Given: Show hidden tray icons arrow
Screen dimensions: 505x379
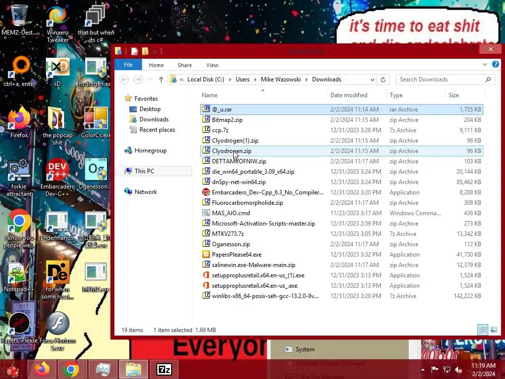Looking at the screenshot, I should point(423,369).
